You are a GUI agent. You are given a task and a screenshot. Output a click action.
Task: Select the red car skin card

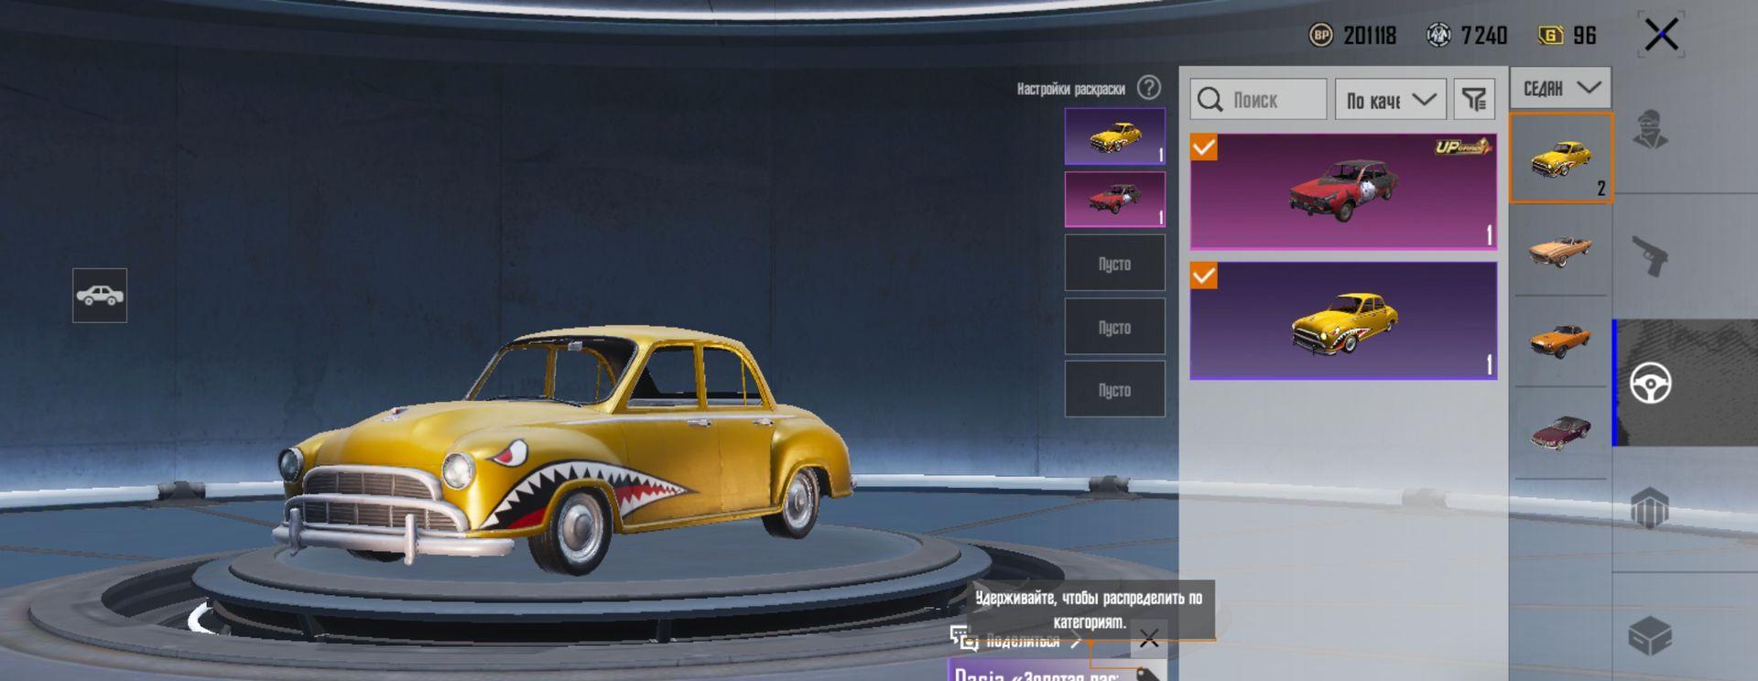pos(1343,191)
